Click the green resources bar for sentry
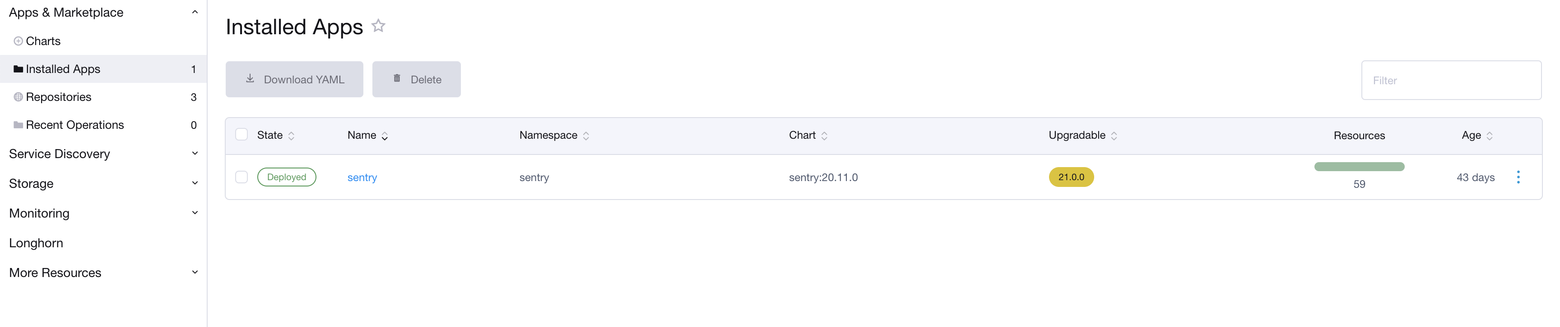This screenshot has width=1560, height=327. click(x=1359, y=167)
